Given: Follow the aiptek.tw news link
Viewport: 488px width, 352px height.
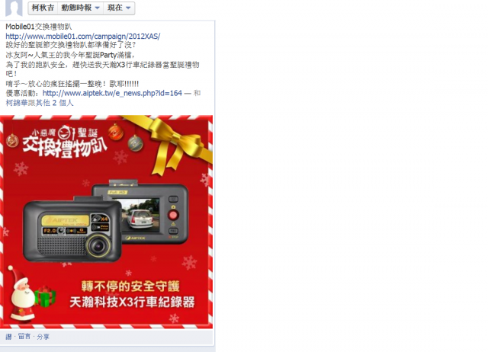Looking at the screenshot, I should tap(112, 93).
